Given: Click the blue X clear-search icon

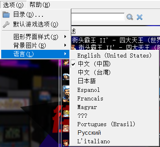Looking at the screenshot, I should 140,17.
